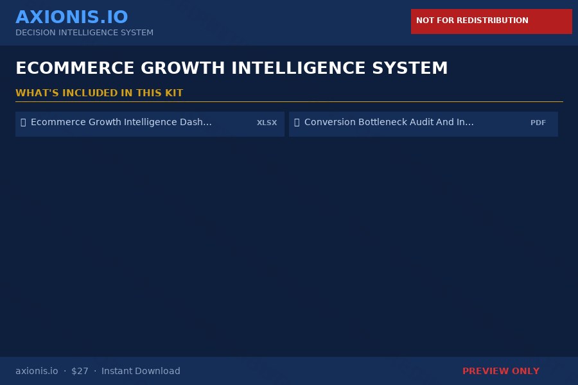Select the PDF file type badge
The height and width of the screenshot is (385, 578).
pyautogui.click(x=538, y=123)
